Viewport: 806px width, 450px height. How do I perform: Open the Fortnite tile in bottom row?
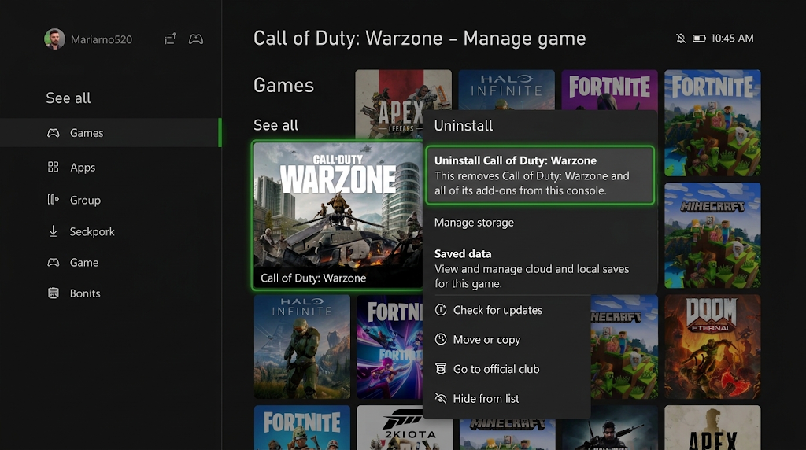coord(301,427)
